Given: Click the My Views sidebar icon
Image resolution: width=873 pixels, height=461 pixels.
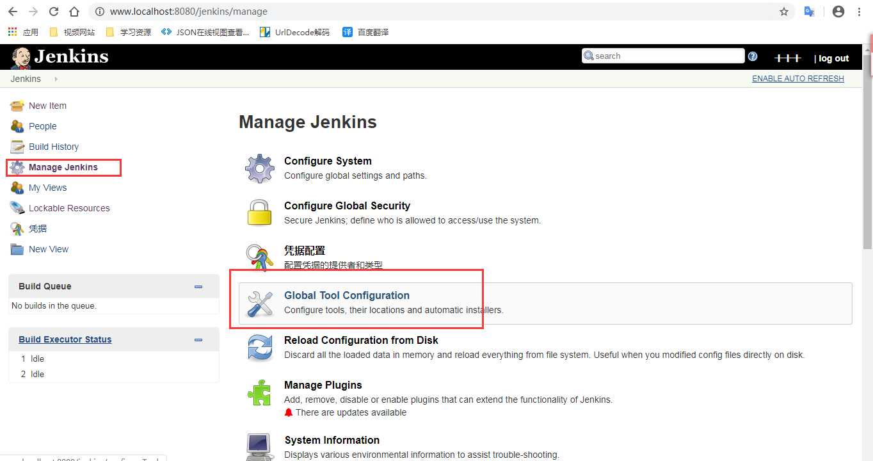Looking at the screenshot, I should point(17,188).
